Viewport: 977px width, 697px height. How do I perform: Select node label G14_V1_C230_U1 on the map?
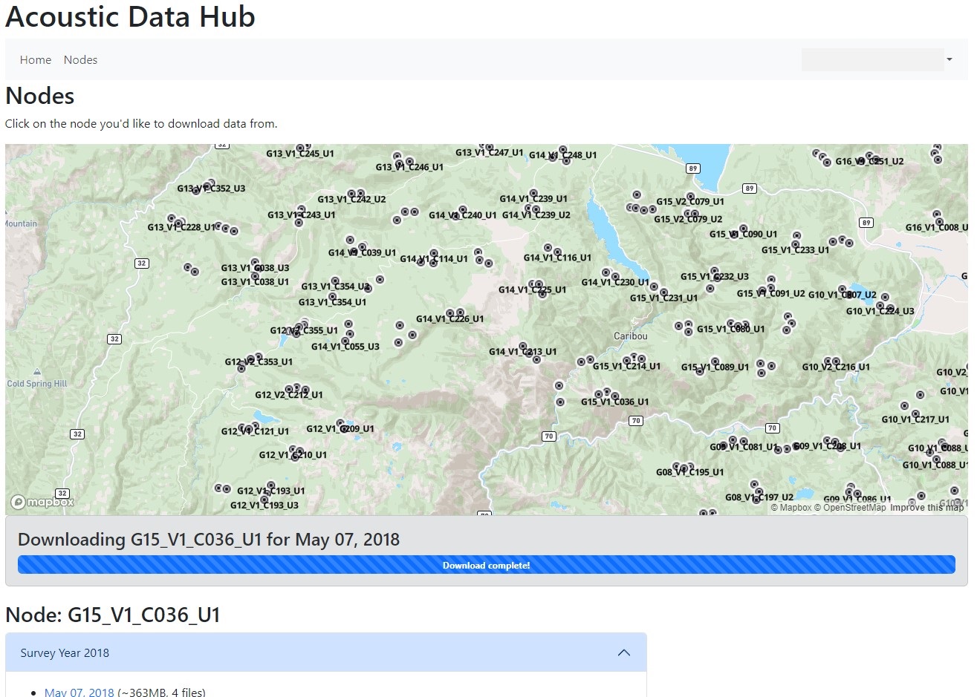(615, 282)
